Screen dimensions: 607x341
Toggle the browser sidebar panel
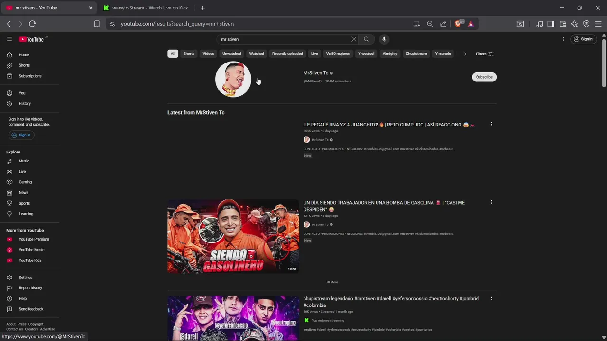click(x=551, y=24)
